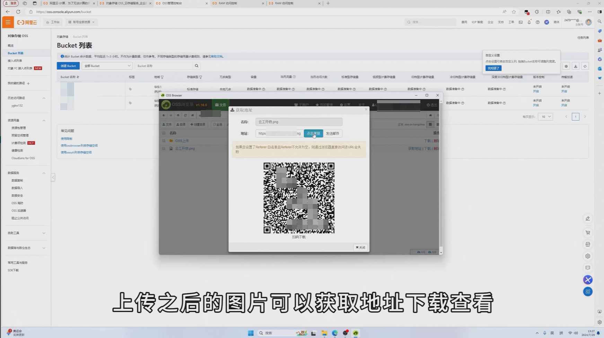
Task: Go up one level in OSS Browser
Action: coord(178,115)
